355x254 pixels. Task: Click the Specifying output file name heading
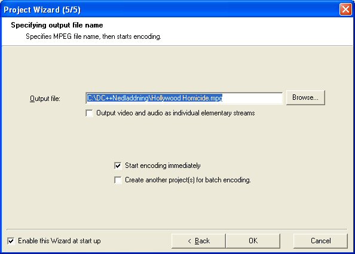point(57,25)
